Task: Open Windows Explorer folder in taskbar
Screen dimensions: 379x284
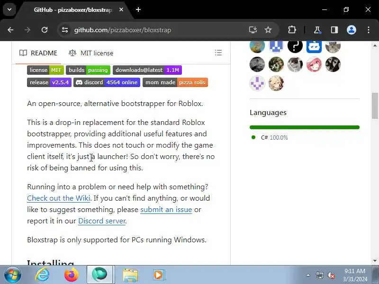Action: click(130, 275)
